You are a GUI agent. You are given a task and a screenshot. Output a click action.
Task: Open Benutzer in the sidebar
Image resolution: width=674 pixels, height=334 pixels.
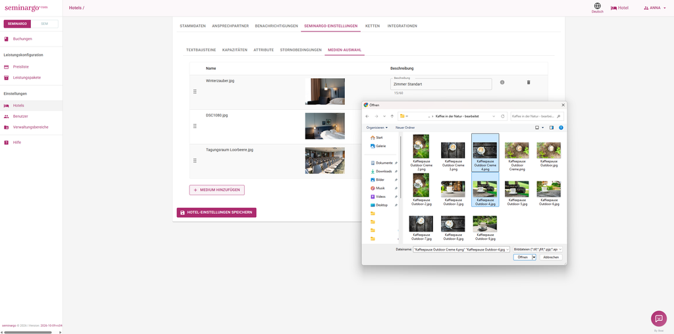pyautogui.click(x=20, y=116)
